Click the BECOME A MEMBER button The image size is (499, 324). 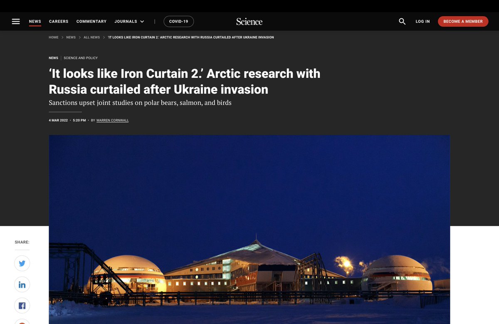[463, 21]
